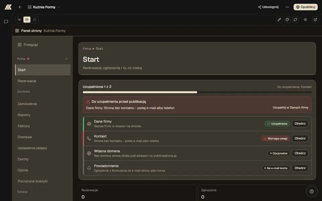This screenshot has width=322, height=201.
Task: Select the folder panel mode toggle
Action: coord(27,20)
